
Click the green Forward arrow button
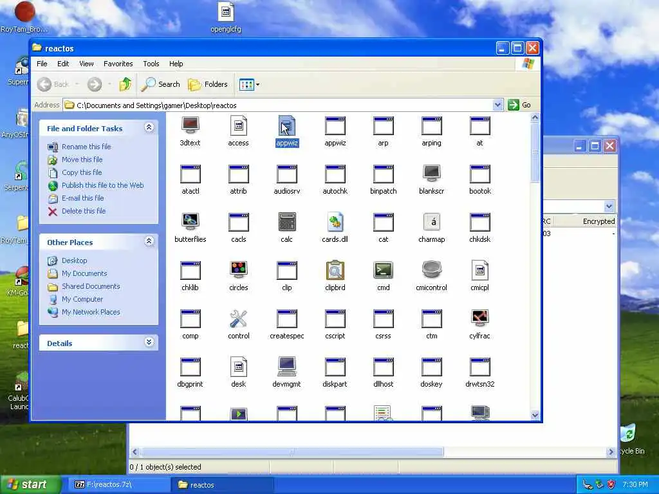click(95, 84)
